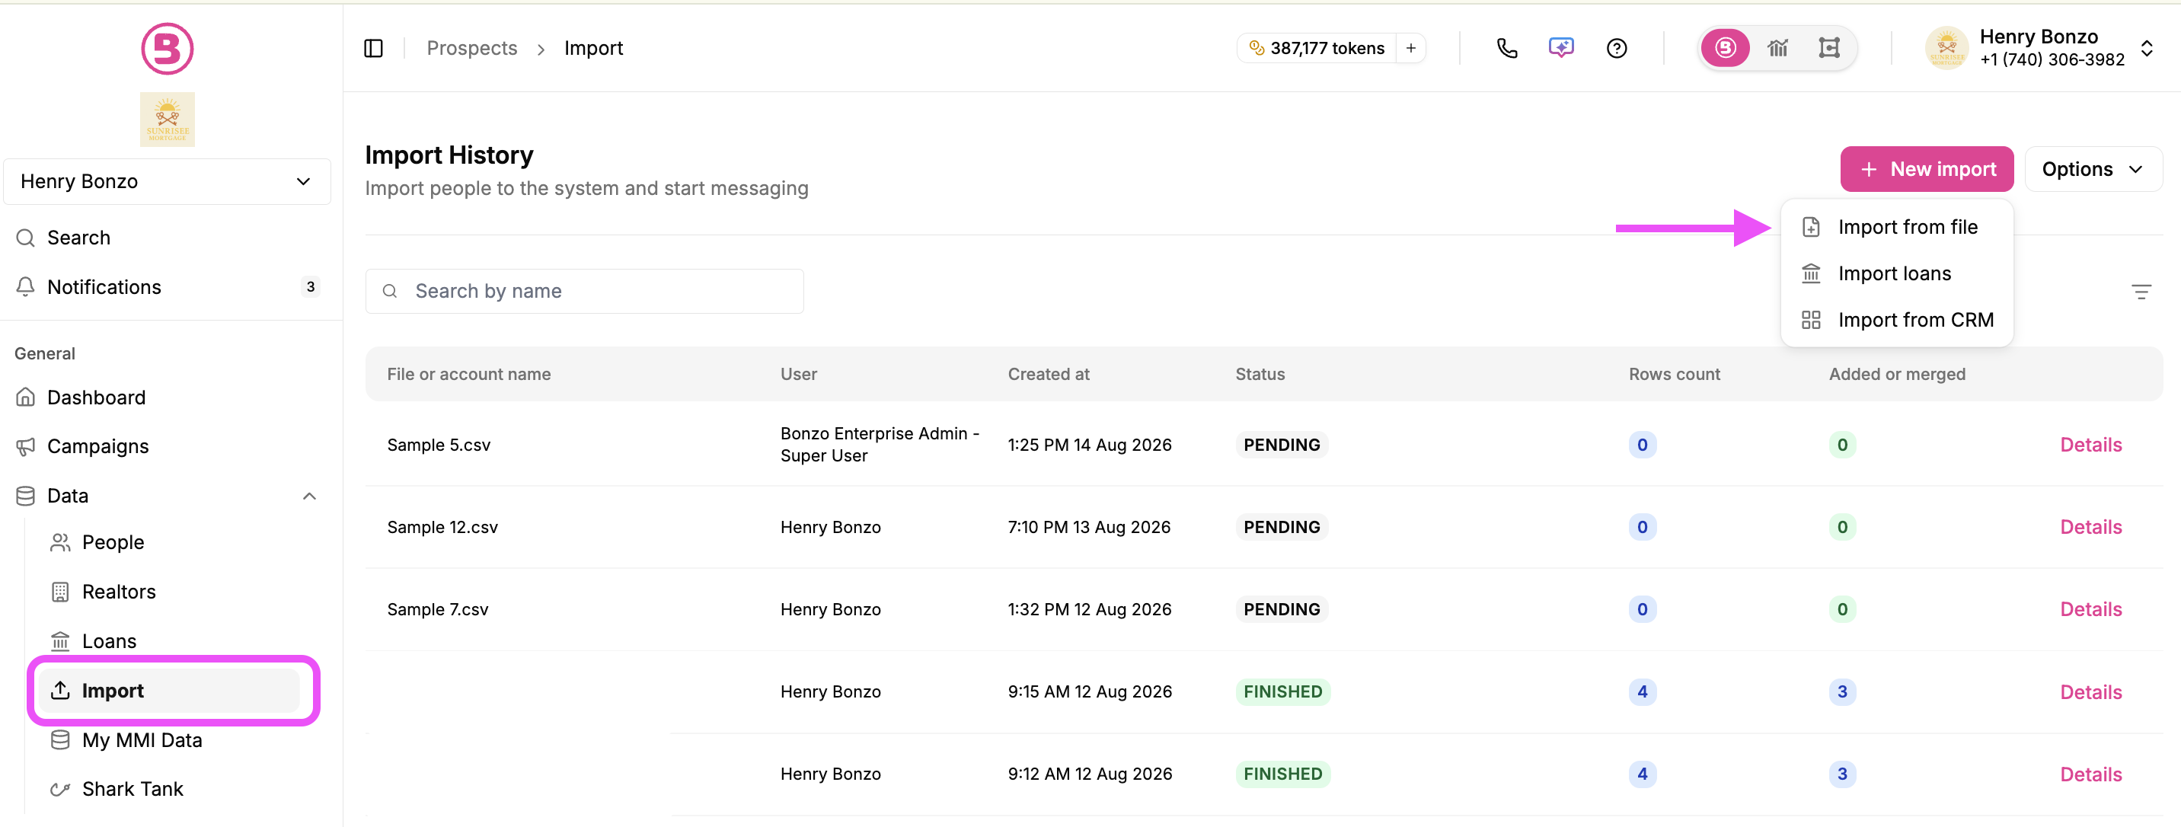Select the pink Bonzo mode toggle

[1726, 48]
